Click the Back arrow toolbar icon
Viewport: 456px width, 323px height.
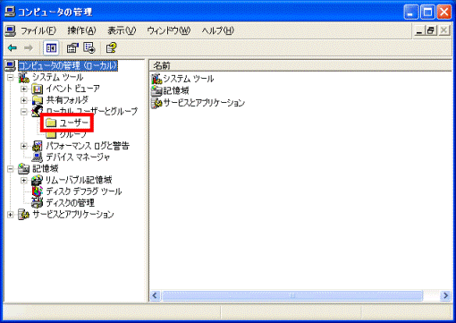[x=13, y=47]
